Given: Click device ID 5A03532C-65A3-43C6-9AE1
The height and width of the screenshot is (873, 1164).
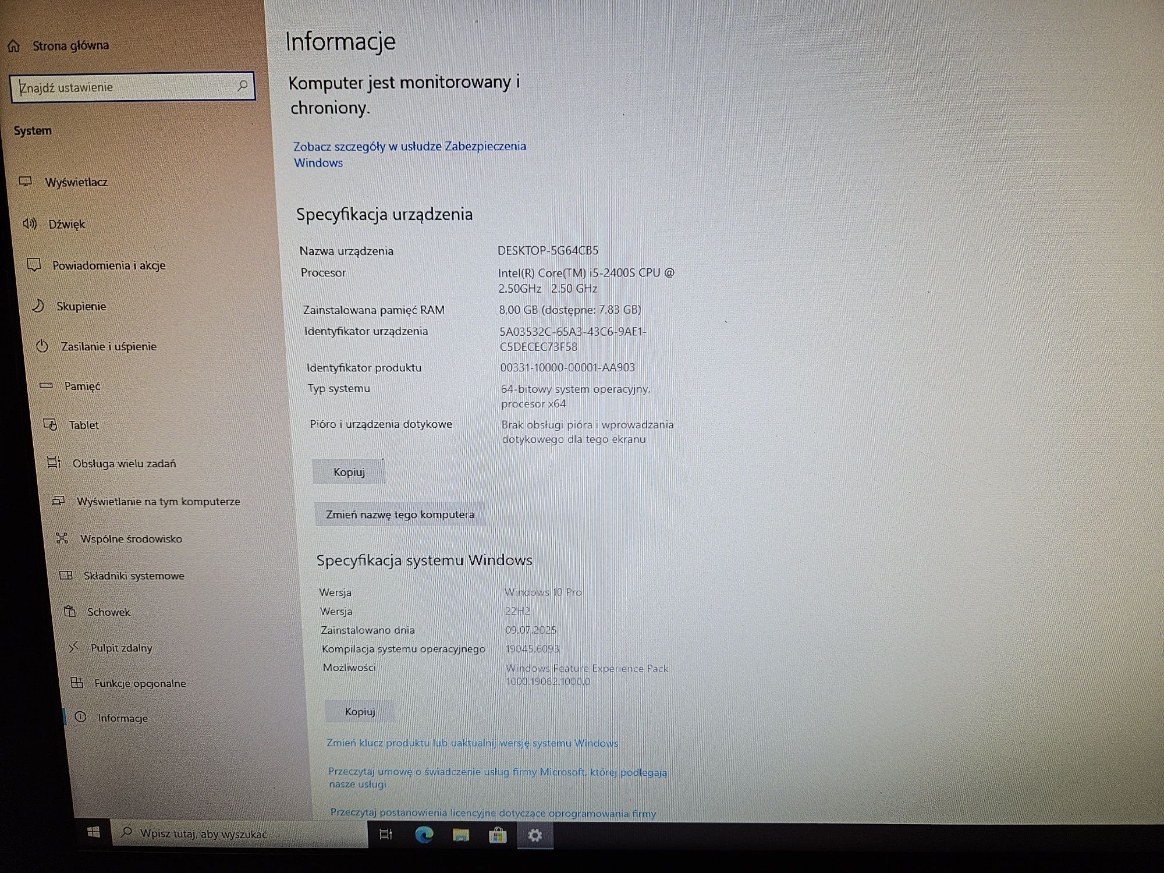Looking at the screenshot, I should pyautogui.click(x=573, y=339).
